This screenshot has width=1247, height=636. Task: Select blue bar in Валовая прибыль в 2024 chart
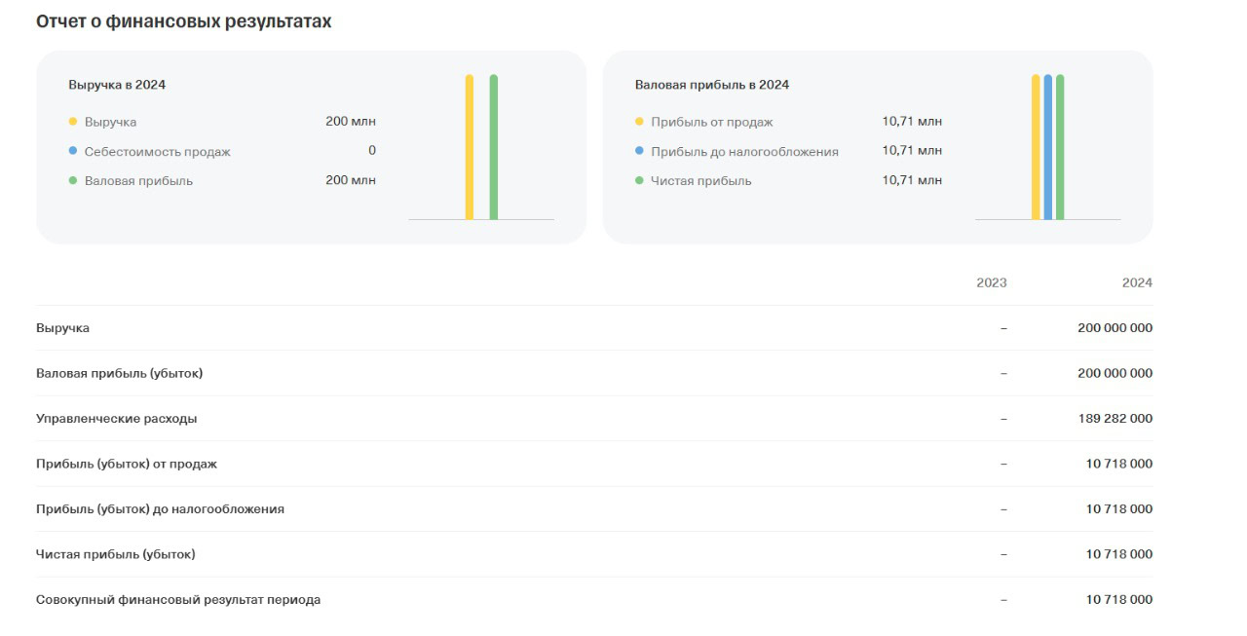pyautogui.click(x=1048, y=146)
